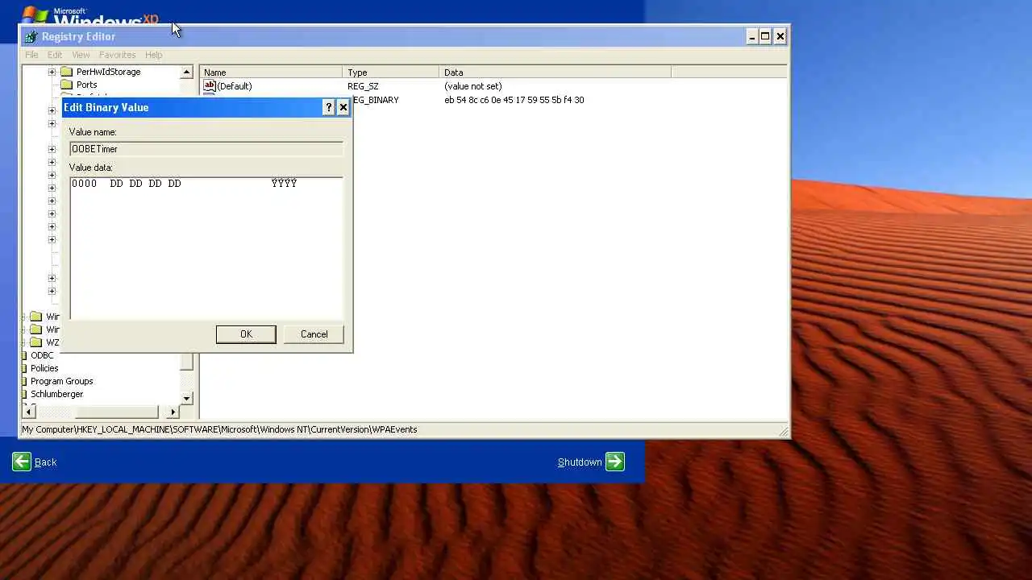The height and width of the screenshot is (580, 1032).
Task: Click the Program Groups folder icon
Action: [x=25, y=381]
